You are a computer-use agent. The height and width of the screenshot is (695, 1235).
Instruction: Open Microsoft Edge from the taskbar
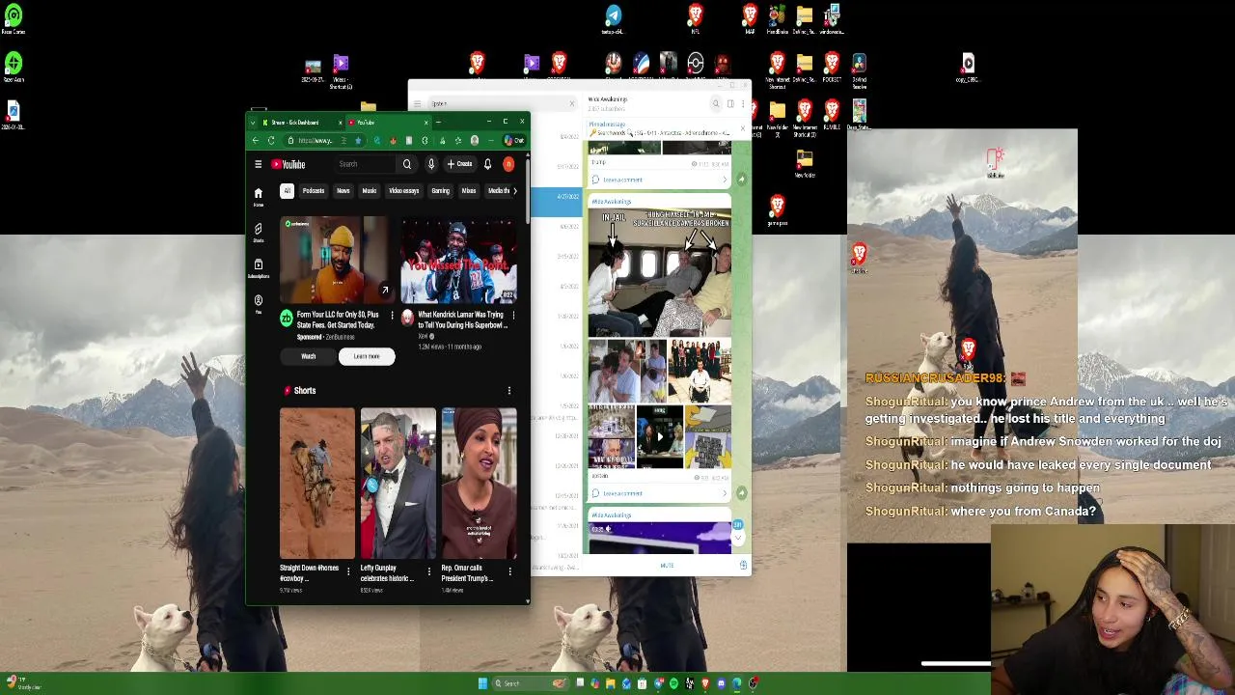click(737, 683)
